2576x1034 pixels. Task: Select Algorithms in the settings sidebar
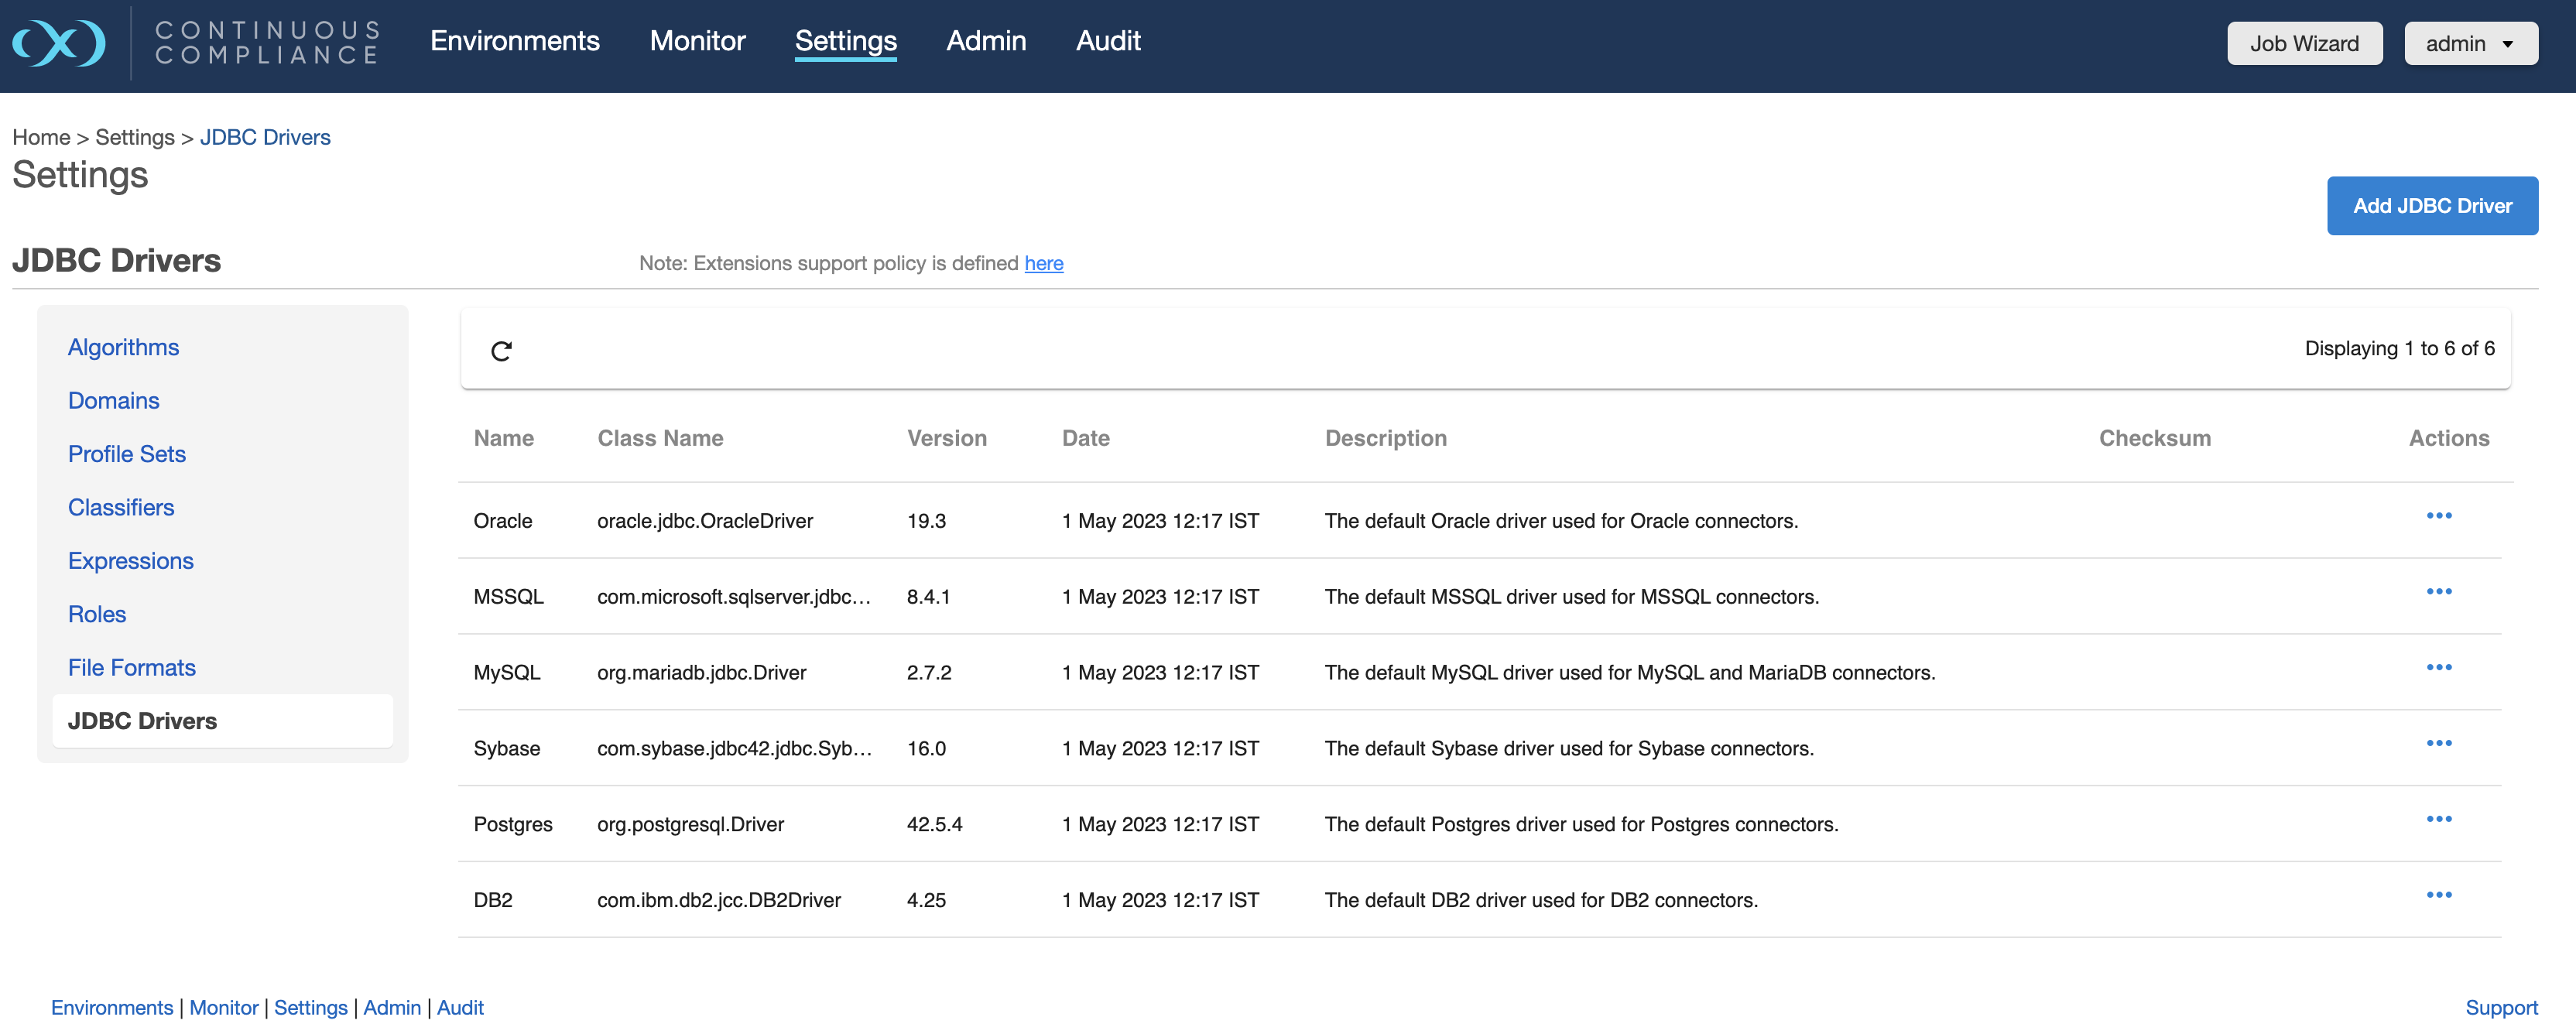coord(123,347)
